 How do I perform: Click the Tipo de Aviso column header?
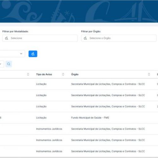coord(44,74)
